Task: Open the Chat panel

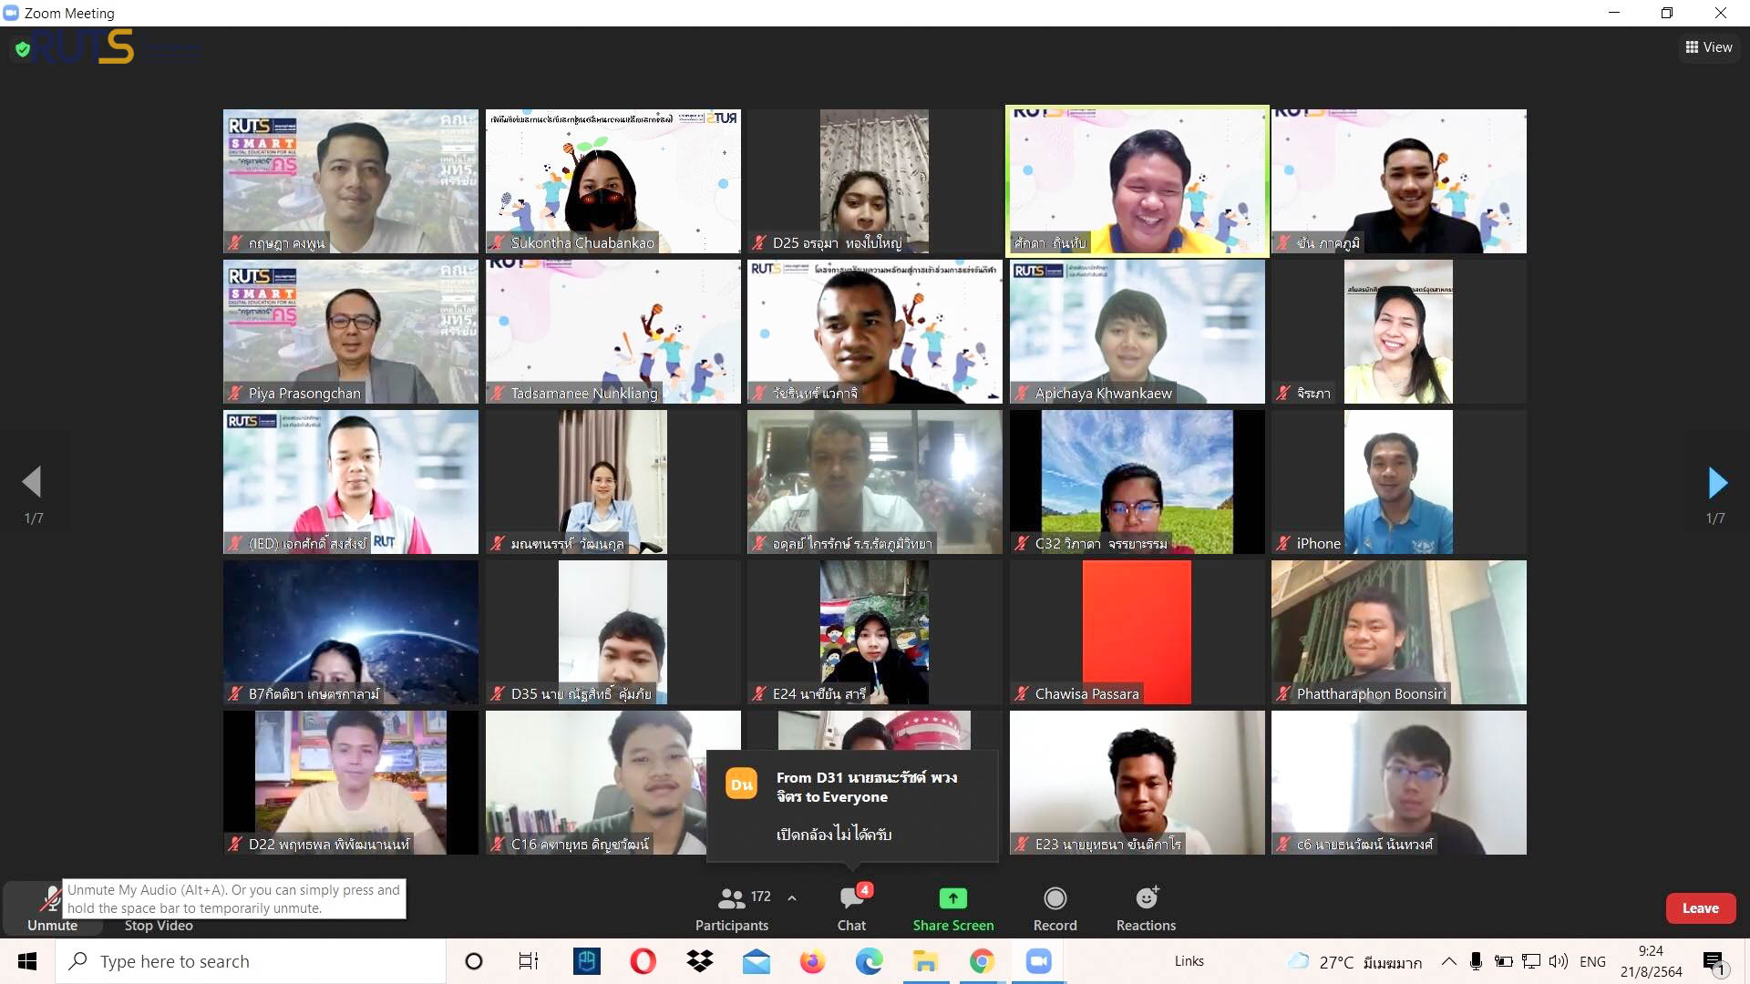Action: [852, 908]
